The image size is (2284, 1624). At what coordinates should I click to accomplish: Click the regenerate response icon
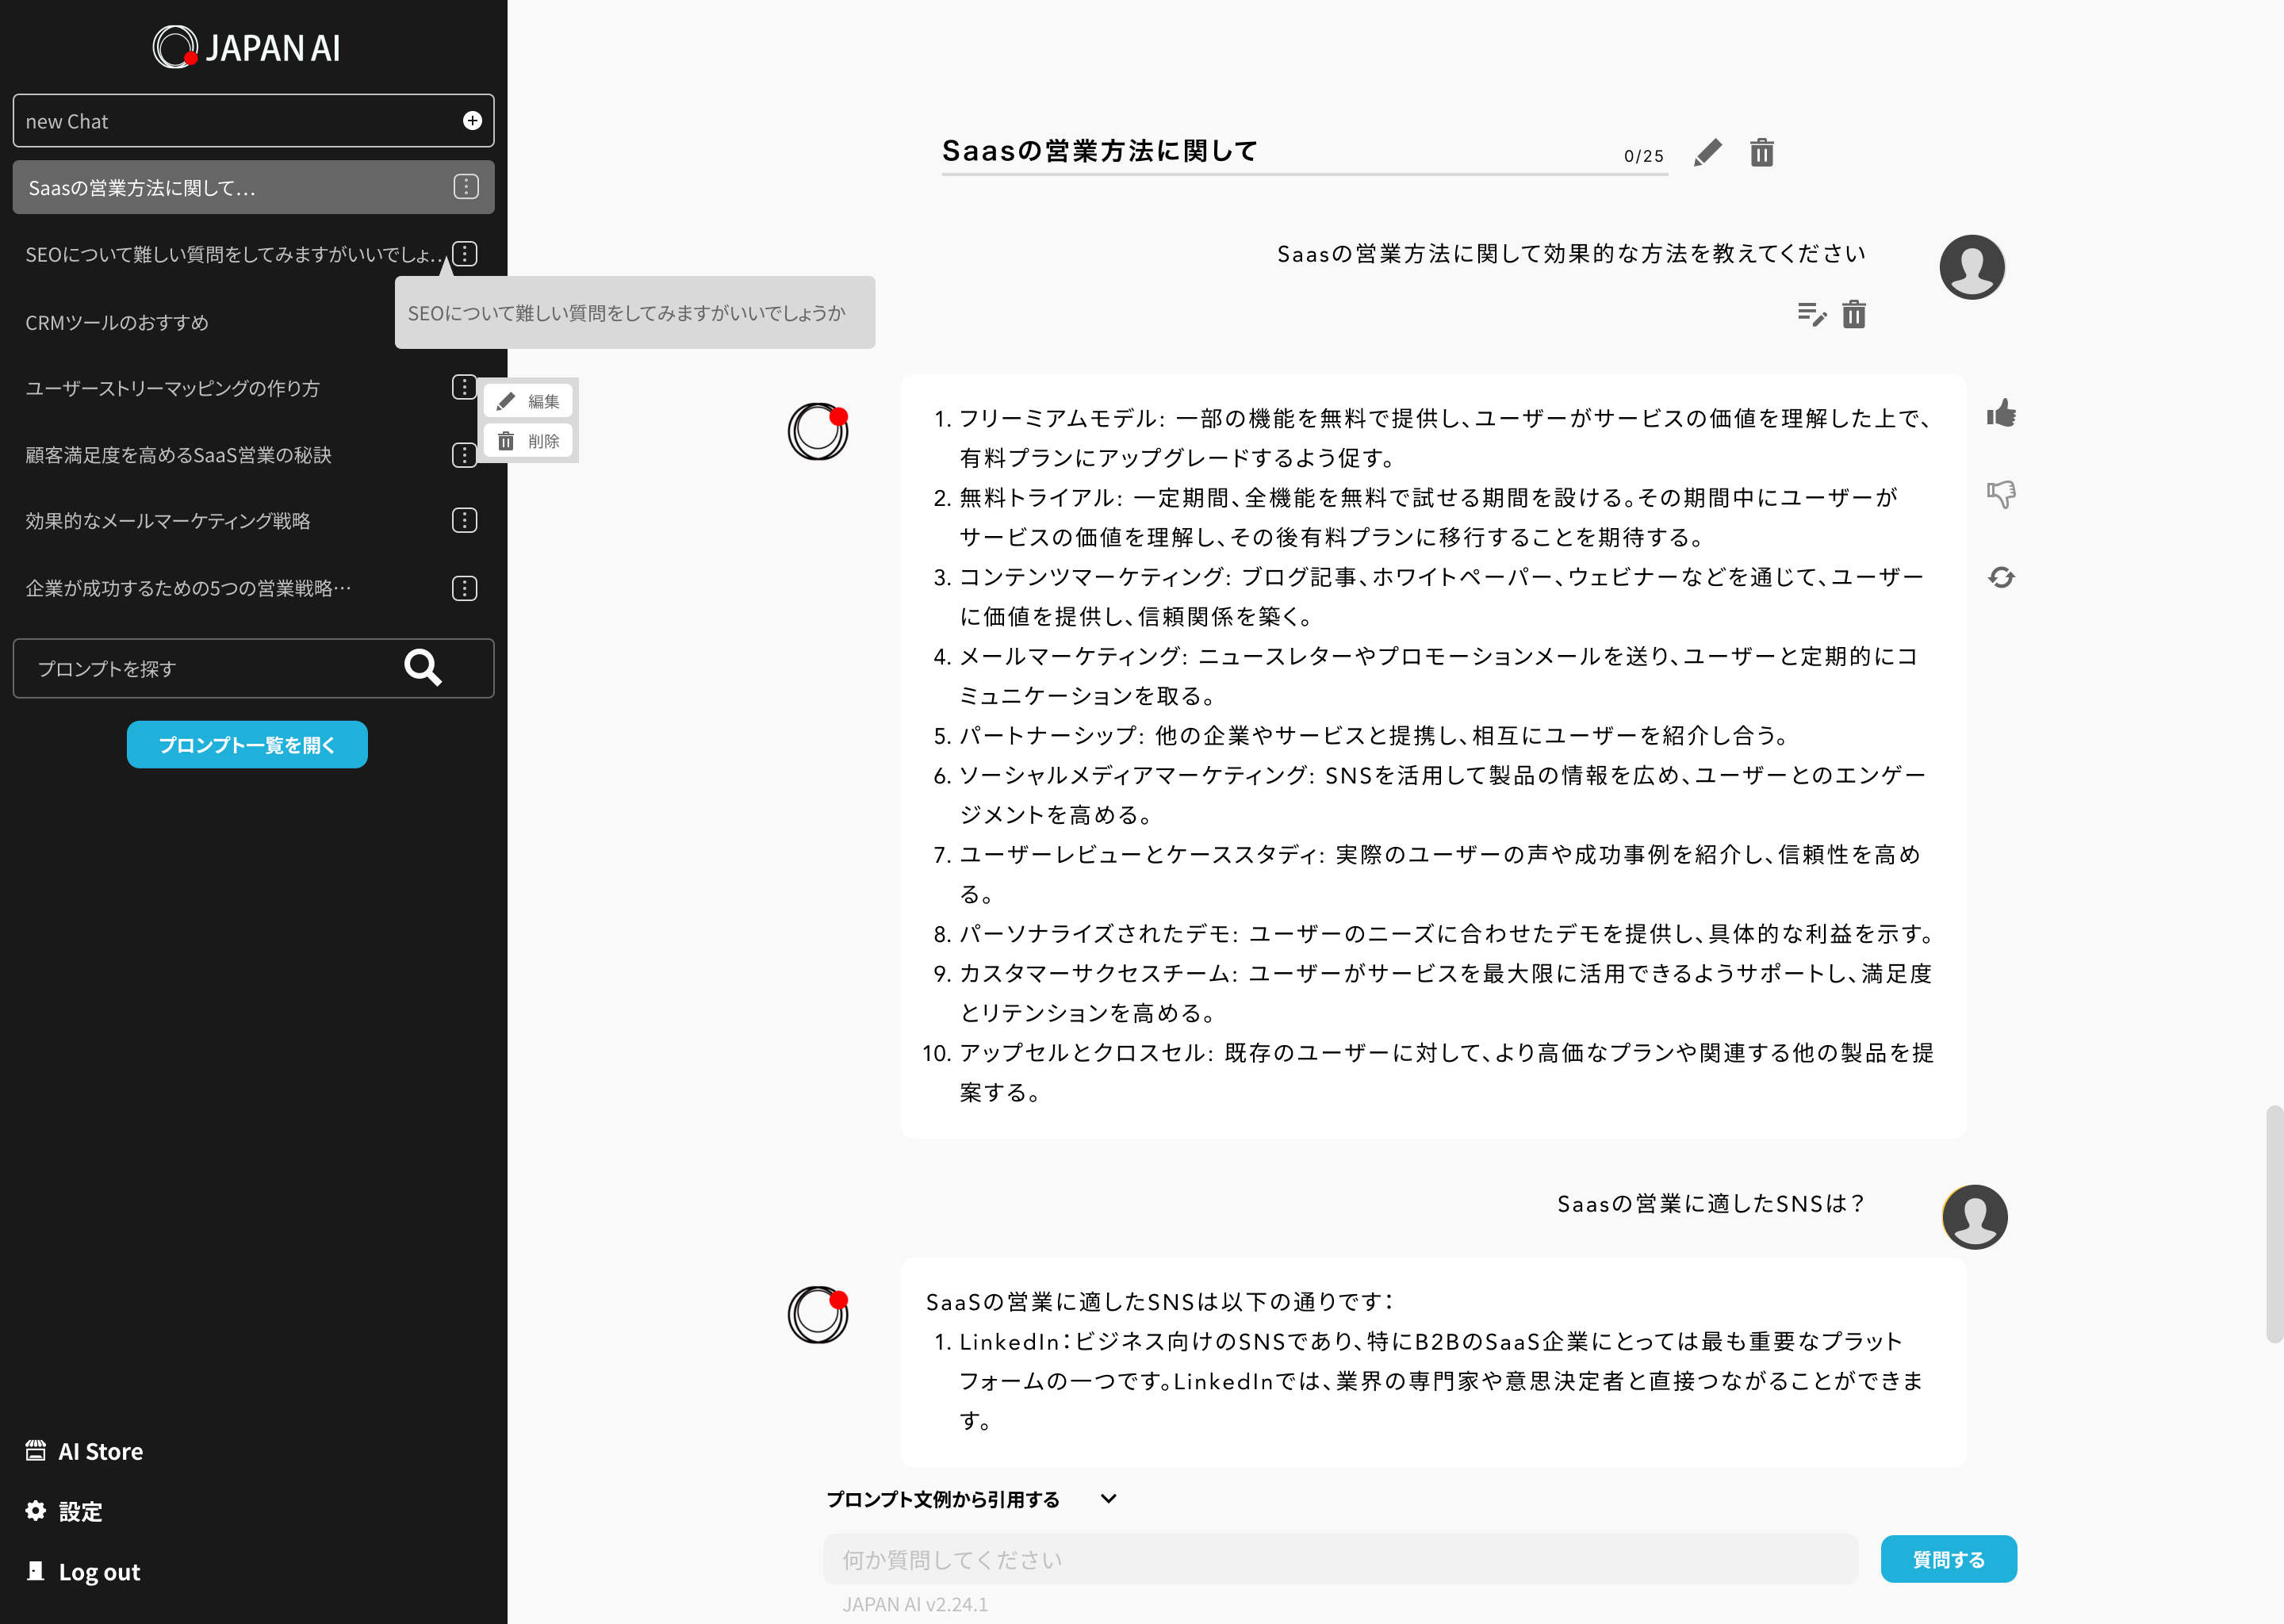2001,577
